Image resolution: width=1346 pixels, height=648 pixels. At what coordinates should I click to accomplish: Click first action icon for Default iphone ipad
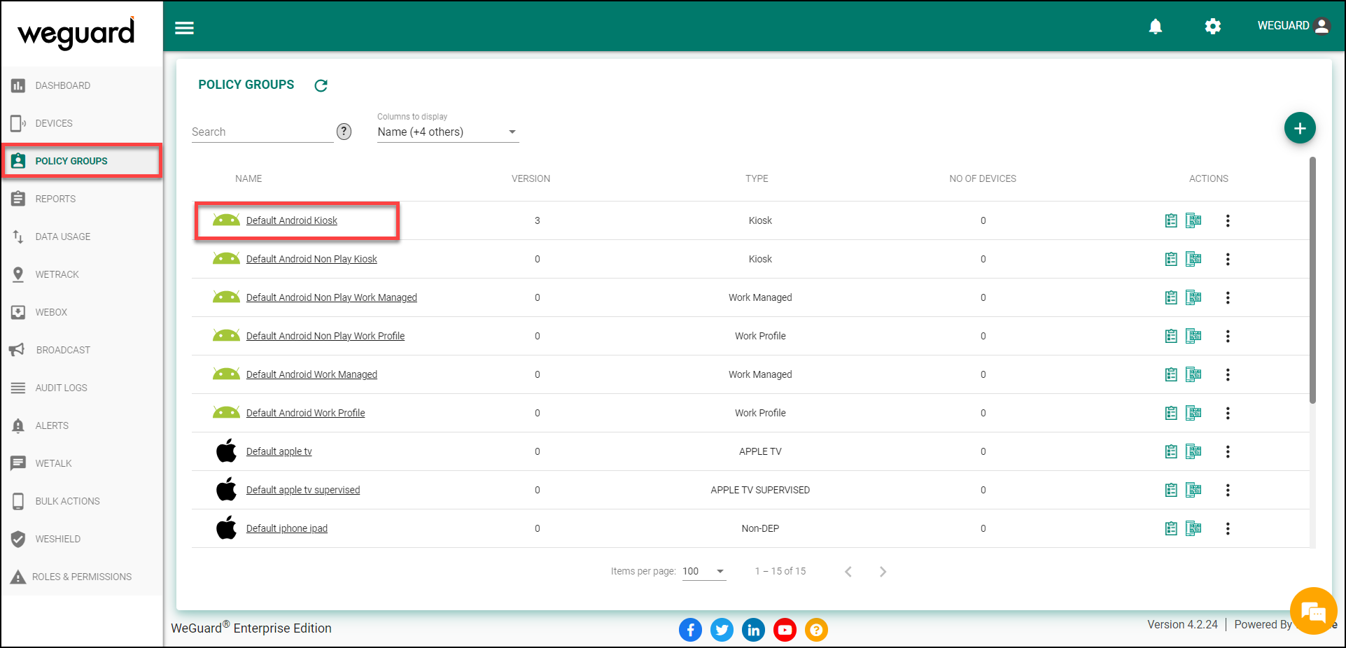tap(1171, 528)
